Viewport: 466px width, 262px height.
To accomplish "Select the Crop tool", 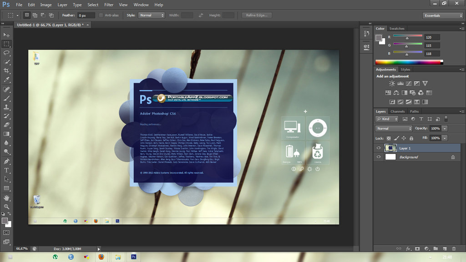I will [x=6, y=71].
